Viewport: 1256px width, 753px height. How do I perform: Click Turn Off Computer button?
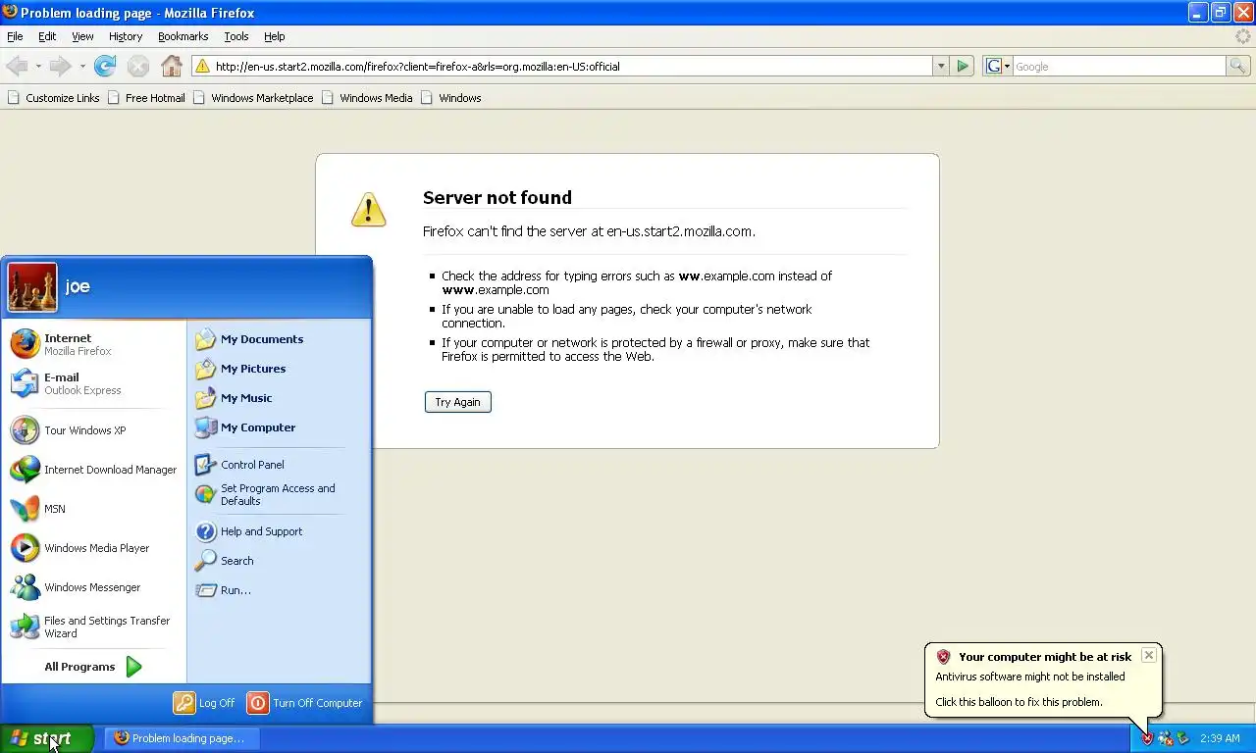pyautogui.click(x=305, y=703)
